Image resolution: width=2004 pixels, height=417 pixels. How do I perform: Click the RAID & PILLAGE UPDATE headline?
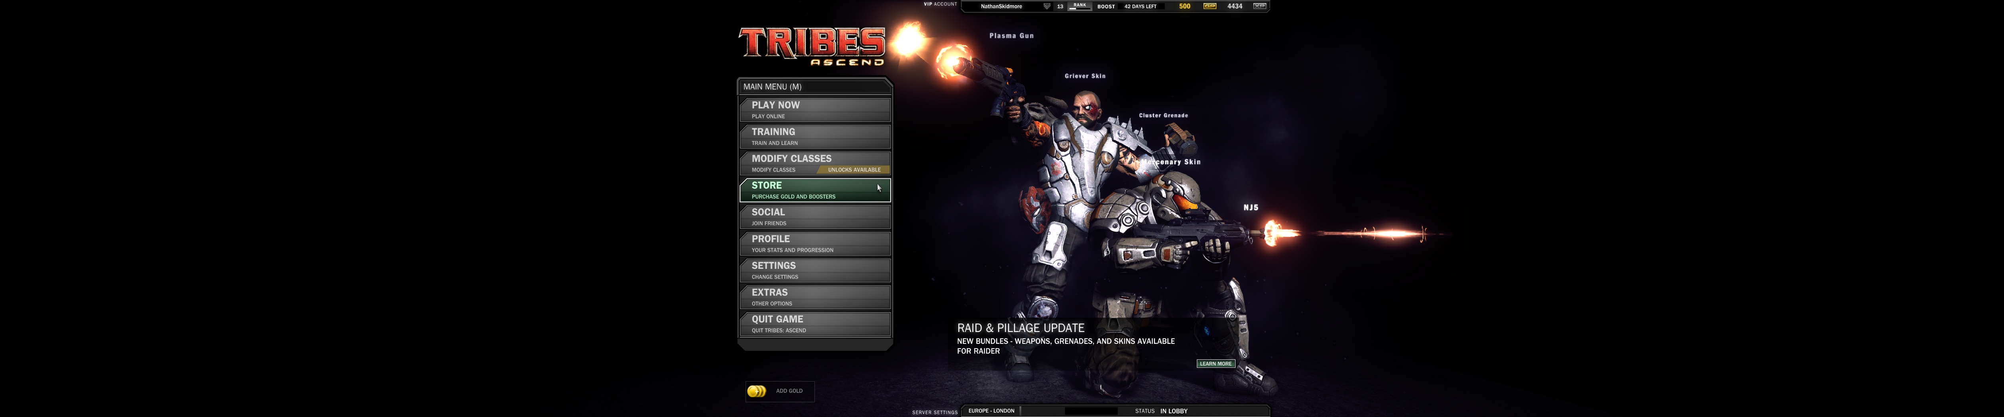pos(1020,328)
